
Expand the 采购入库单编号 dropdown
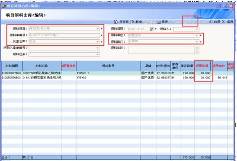point(98,48)
